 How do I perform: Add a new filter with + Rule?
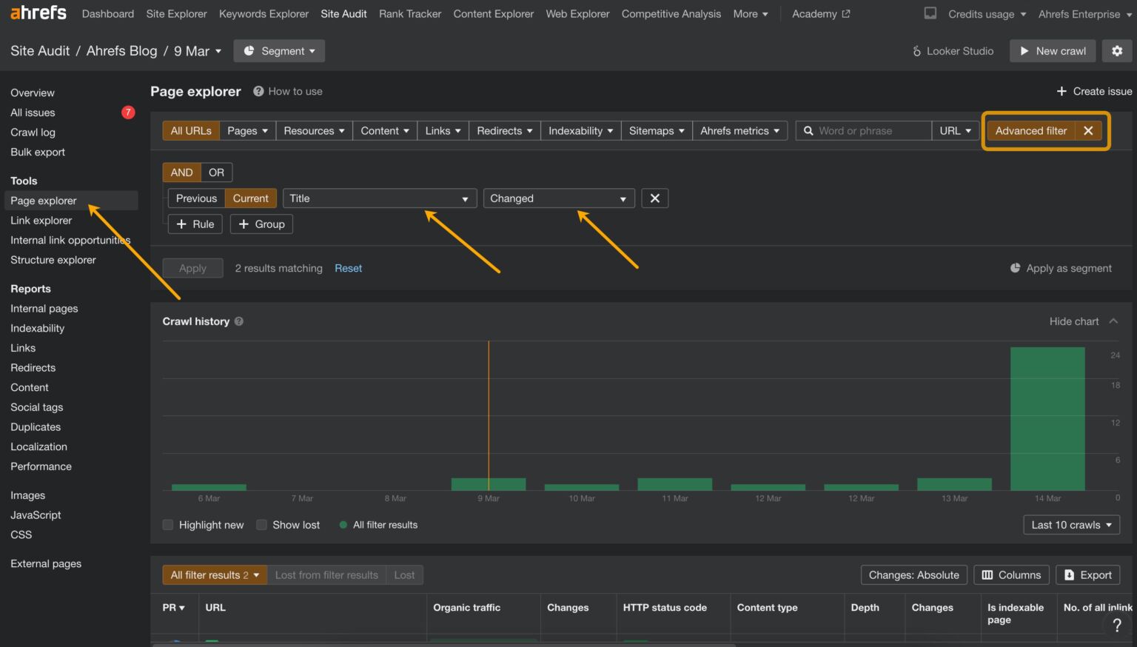coord(195,224)
